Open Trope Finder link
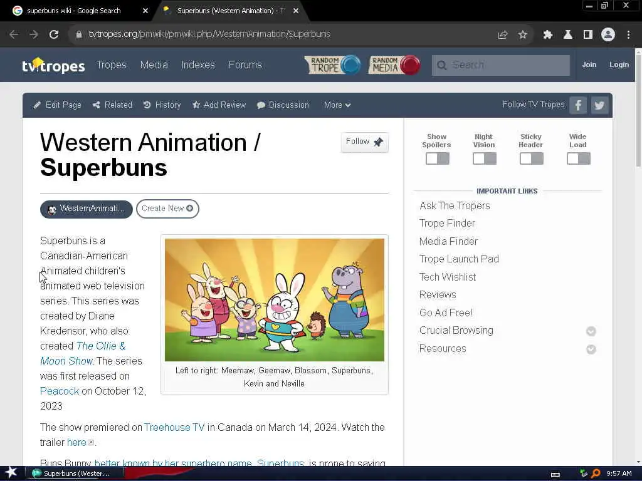 point(447,224)
